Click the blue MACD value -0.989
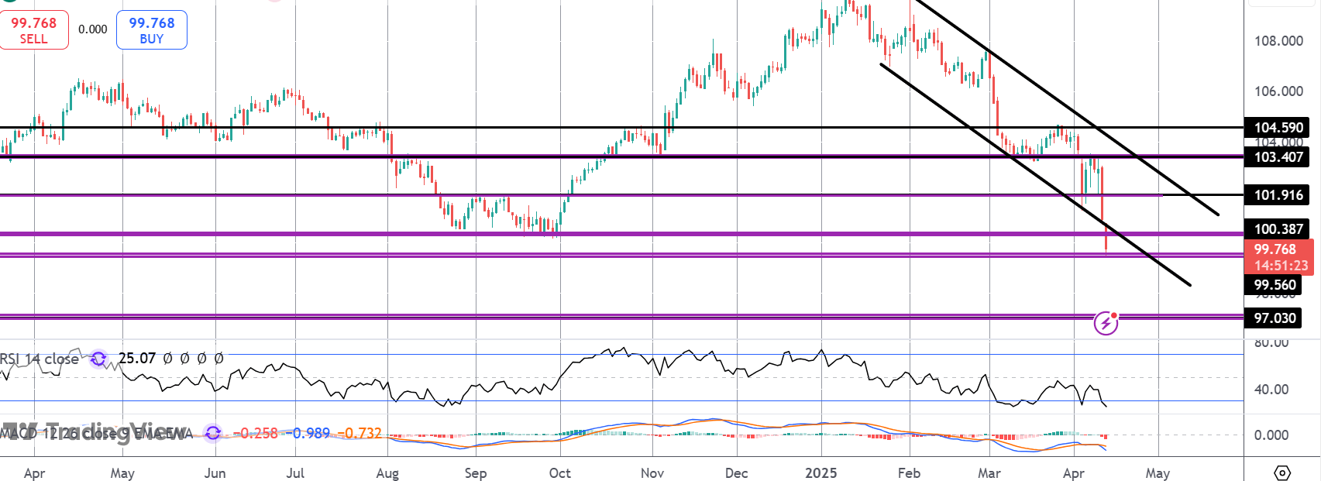 (x=308, y=433)
